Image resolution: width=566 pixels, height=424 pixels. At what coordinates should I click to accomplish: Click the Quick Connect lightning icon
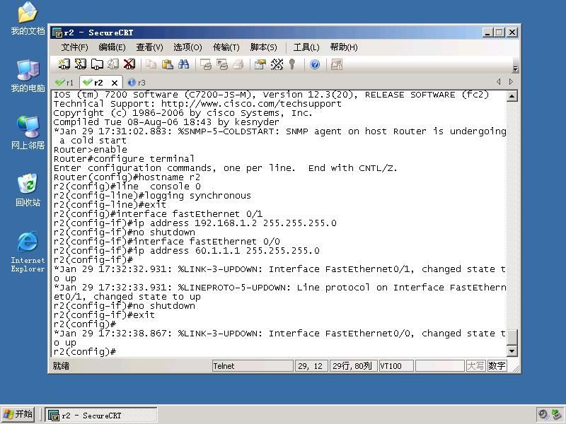(80, 64)
